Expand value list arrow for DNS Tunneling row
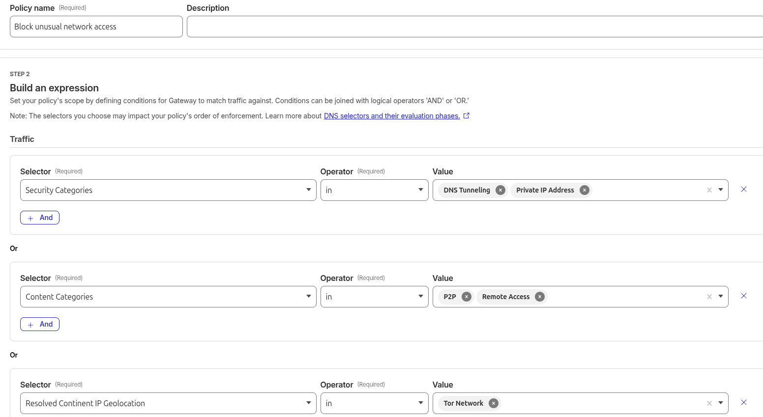 [721, 190]
